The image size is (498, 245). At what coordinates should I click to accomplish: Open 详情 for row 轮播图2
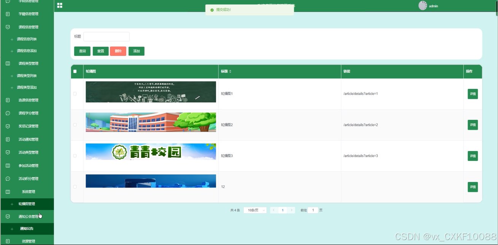point(473,125)
